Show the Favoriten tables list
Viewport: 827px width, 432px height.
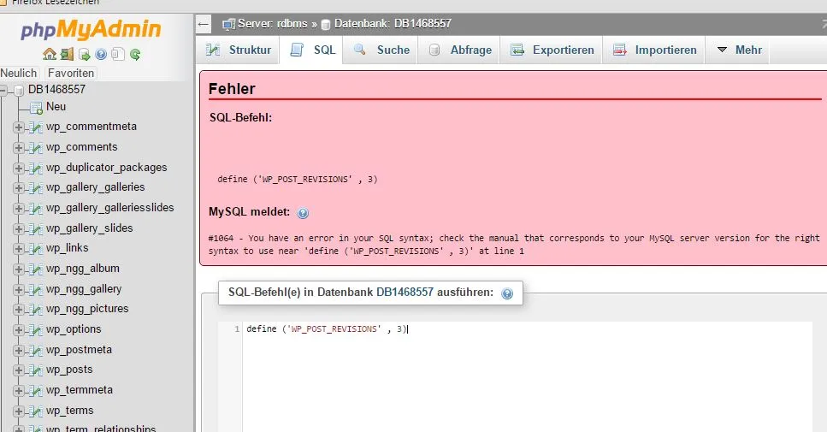(71, 74)
